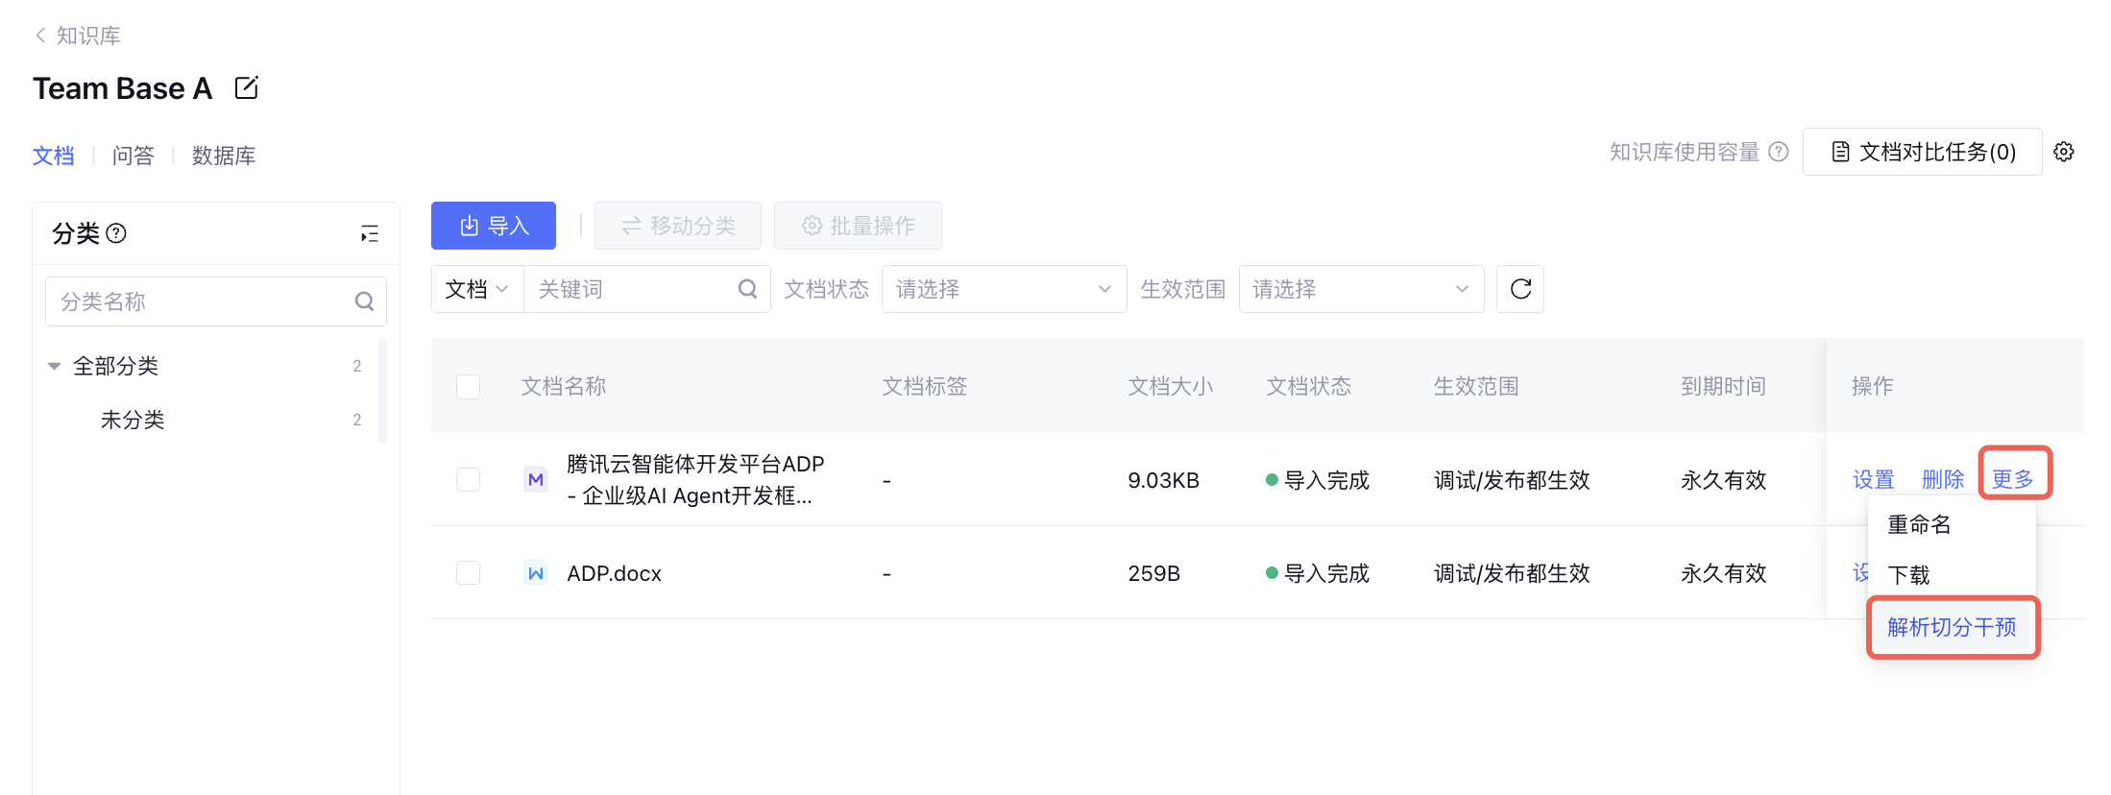
Task: Click the 删除 link for the first document
Action: click(1942, 479)
